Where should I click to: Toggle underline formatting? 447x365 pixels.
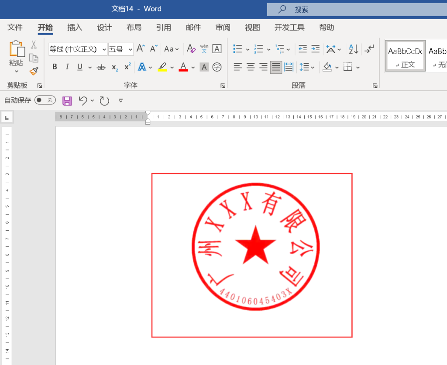[x=80, y=67]
